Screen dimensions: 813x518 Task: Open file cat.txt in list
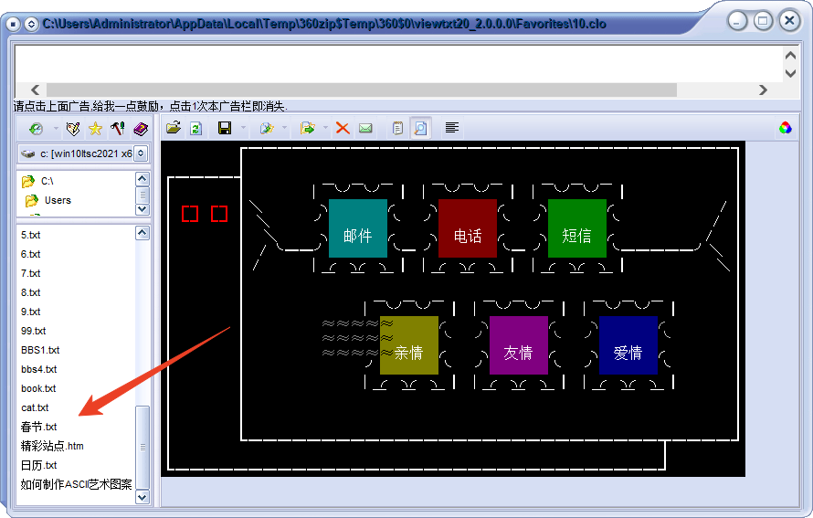35,407
